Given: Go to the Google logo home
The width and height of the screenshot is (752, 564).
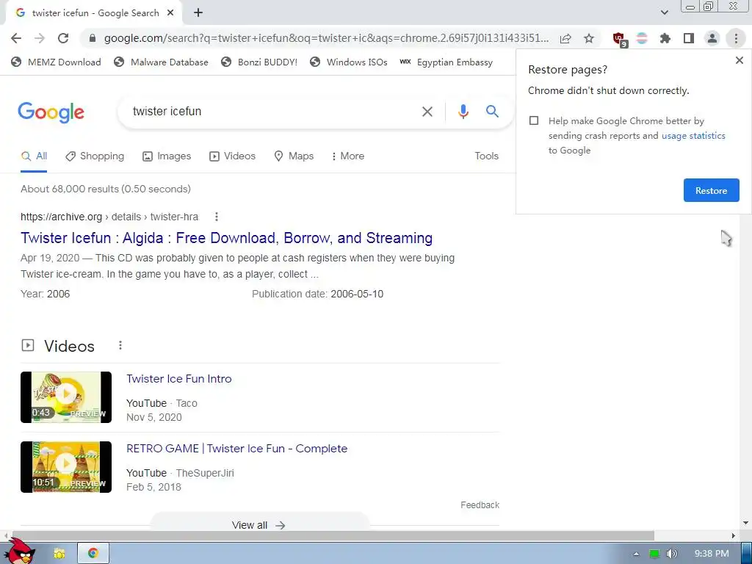Looking at the screenshot, I should coord(51,112).
